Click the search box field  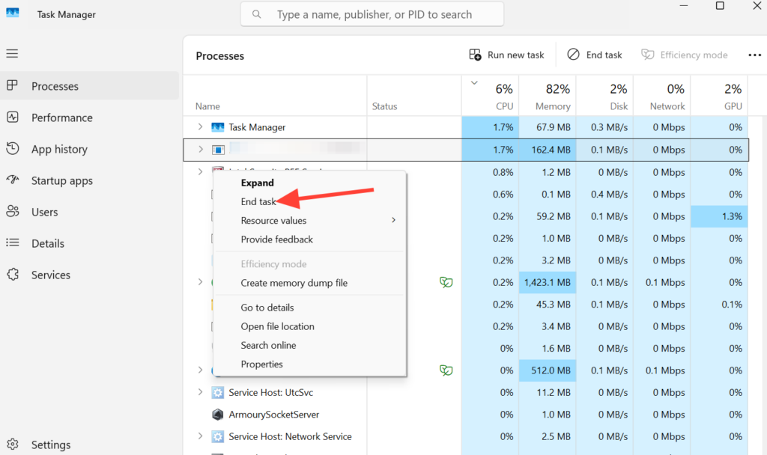pyautogui.click(x=372, y=14)
